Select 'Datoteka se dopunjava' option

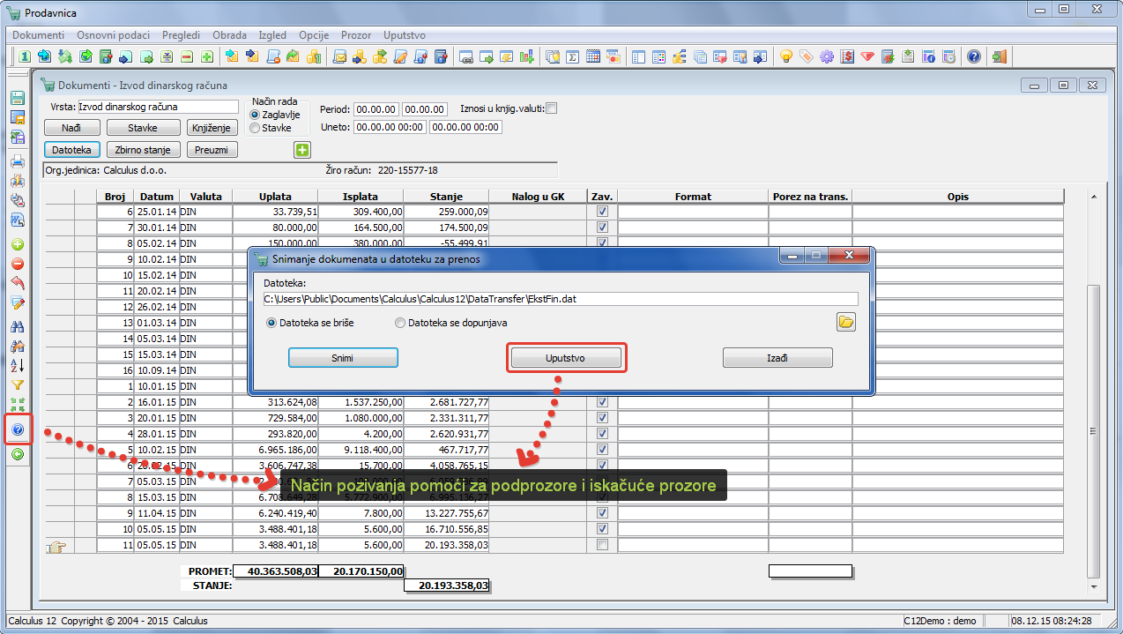400,323
